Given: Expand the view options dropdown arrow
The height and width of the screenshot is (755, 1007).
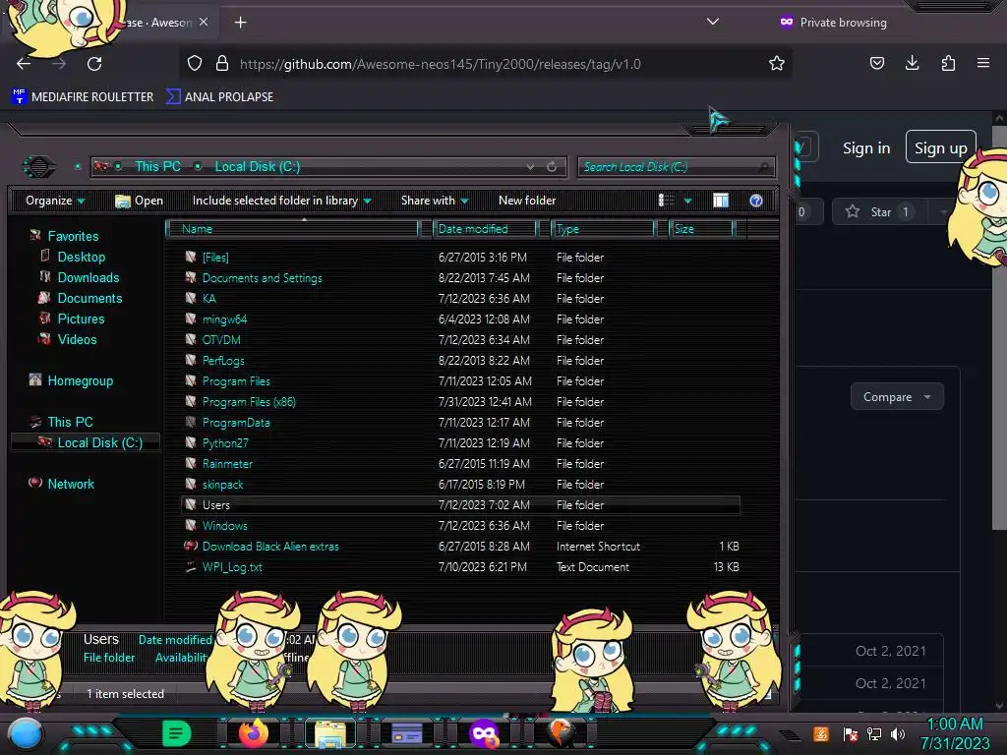Looking at the screenshot, I should pos(687,201).
